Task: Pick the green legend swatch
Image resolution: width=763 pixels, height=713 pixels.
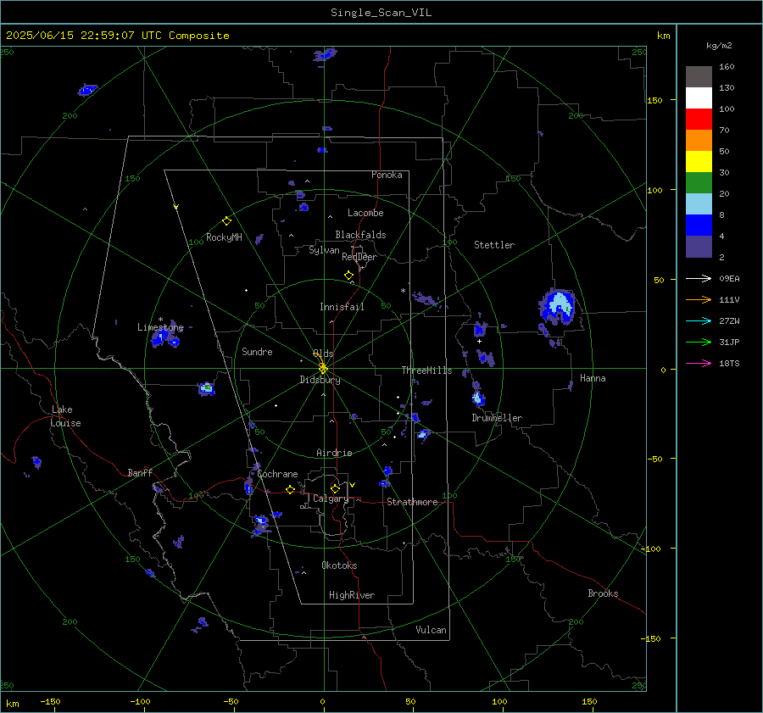Action: (x=699, y=182)
